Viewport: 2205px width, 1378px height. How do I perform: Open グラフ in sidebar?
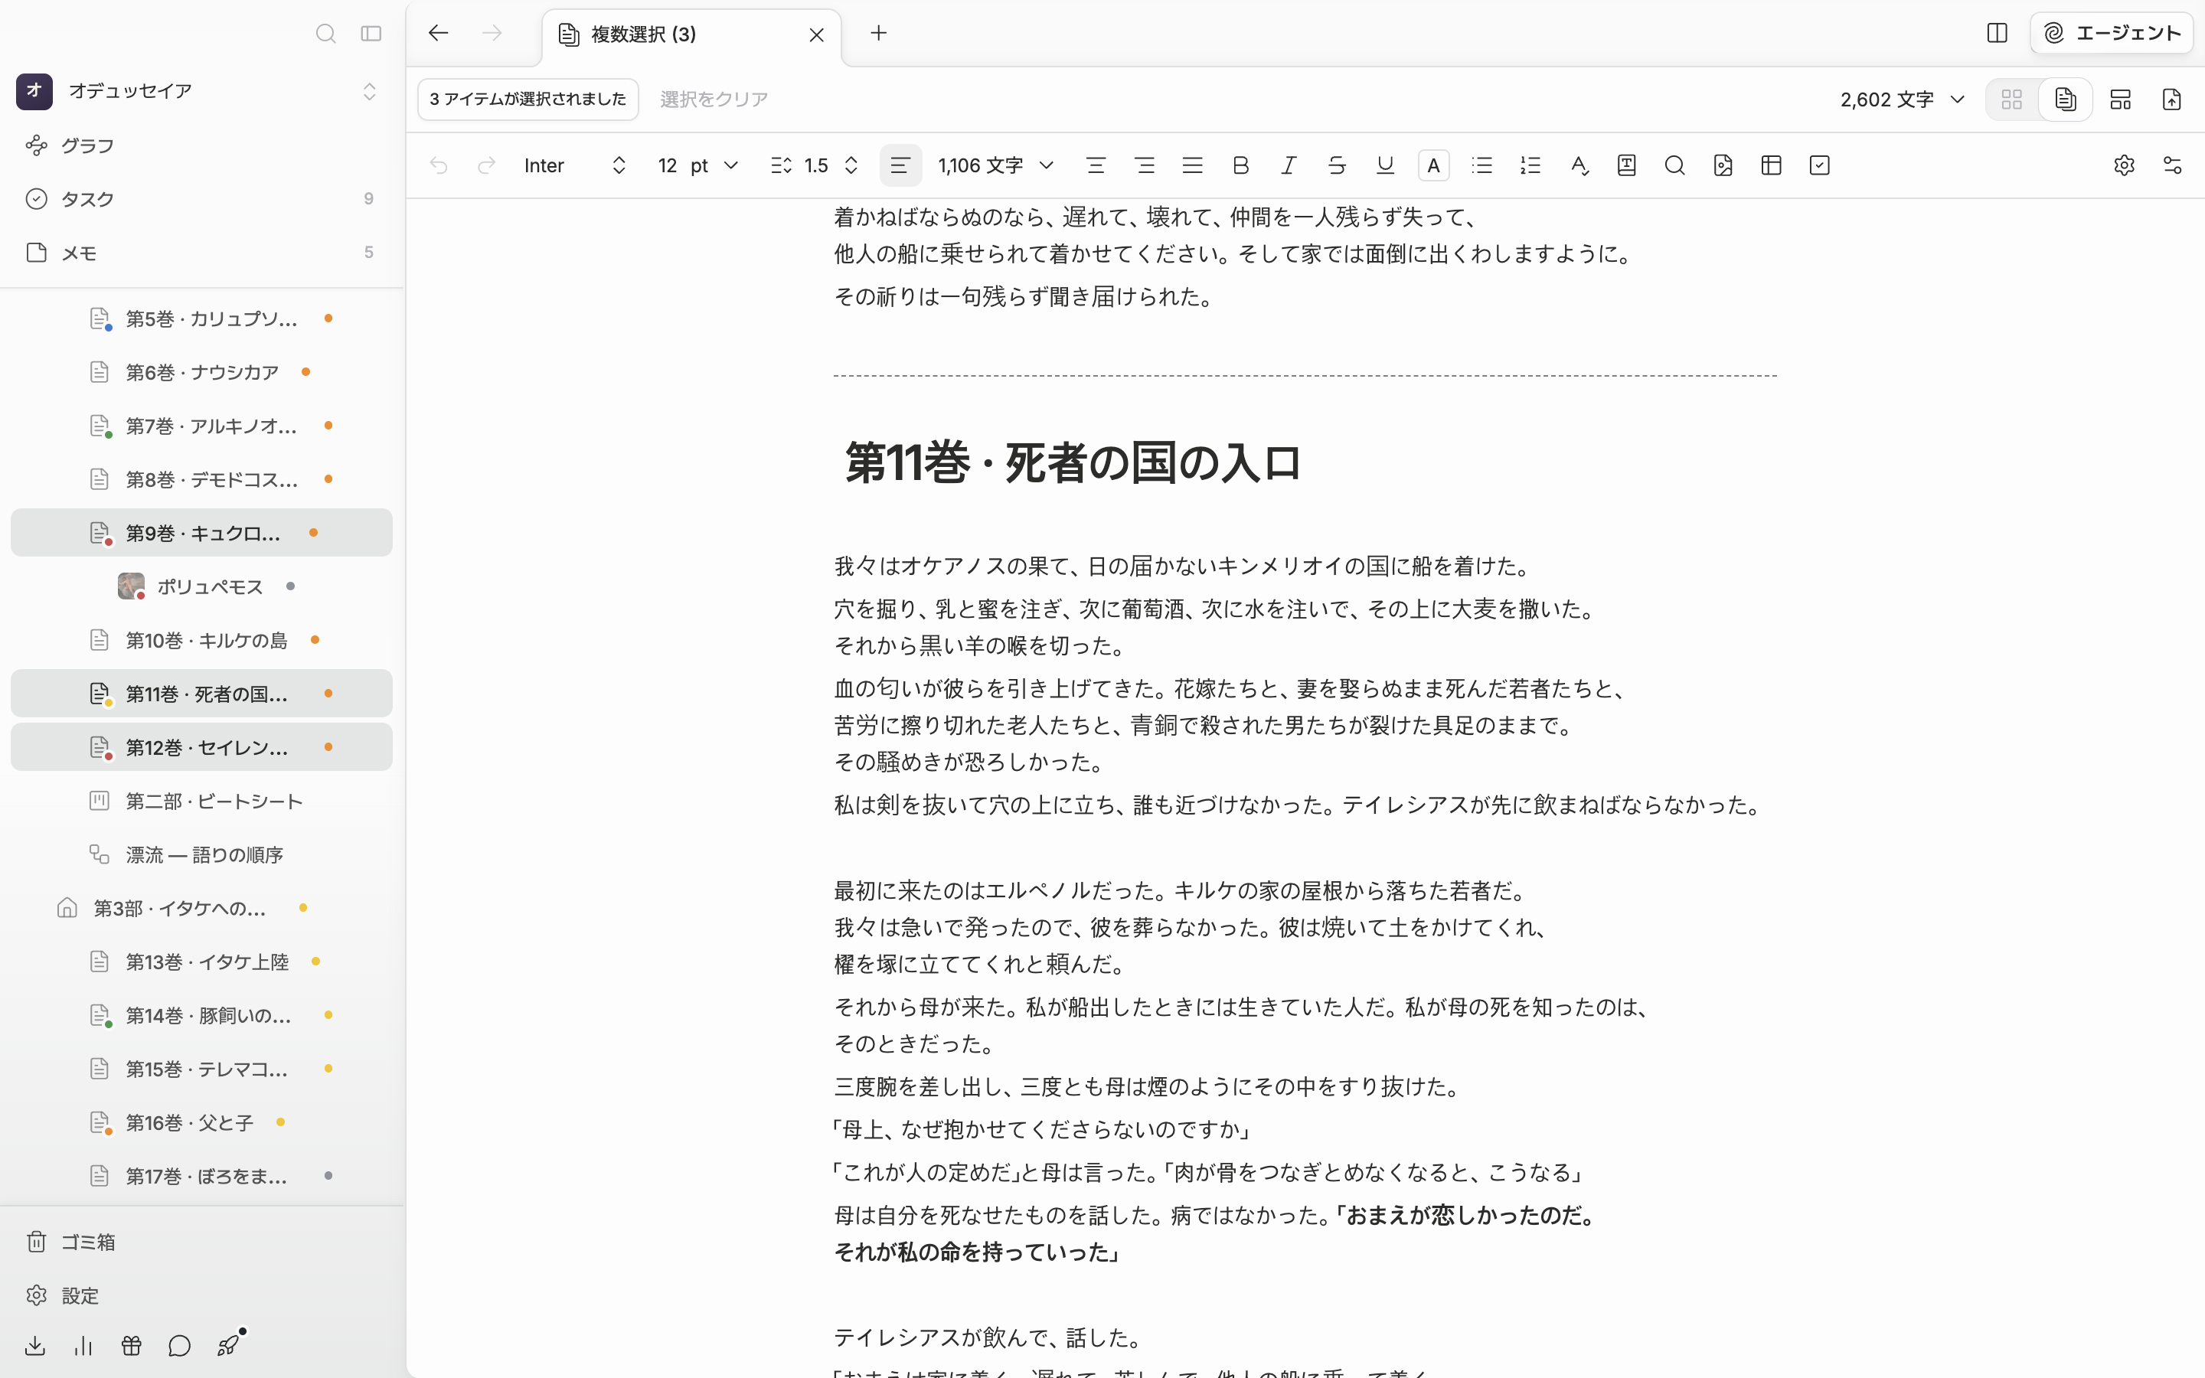tap(201, 145)
